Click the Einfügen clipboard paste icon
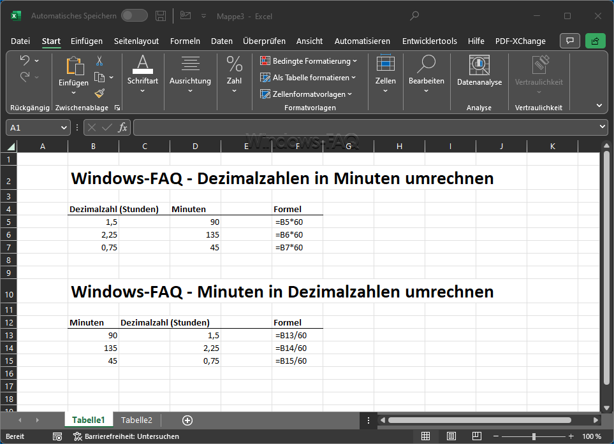 pos(75,66)
